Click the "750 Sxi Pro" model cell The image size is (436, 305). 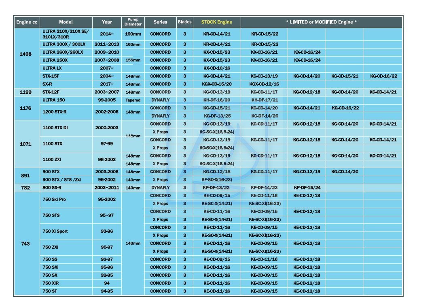click(66, 200)
